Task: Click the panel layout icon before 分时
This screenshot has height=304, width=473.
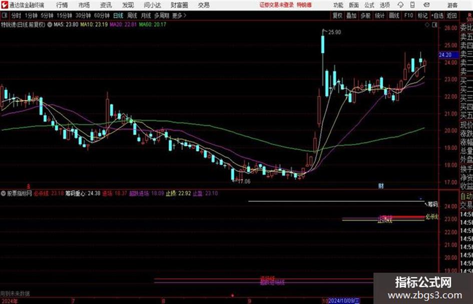Action: coord(4,15)
